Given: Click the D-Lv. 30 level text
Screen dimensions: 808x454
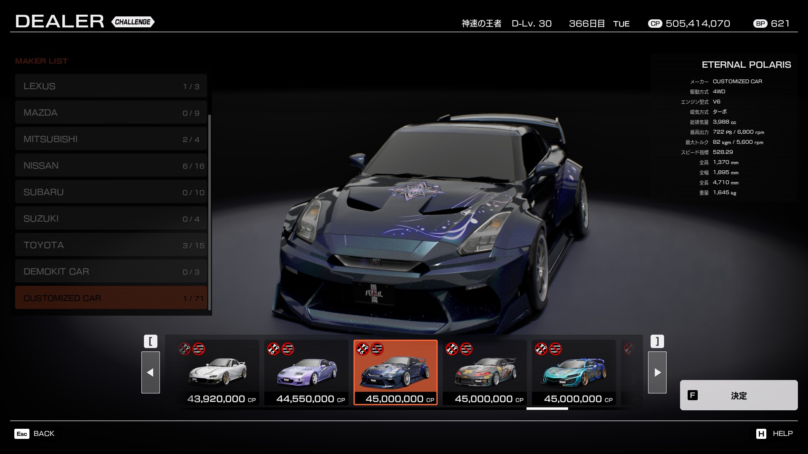Looking at the screenshot, I should click(532, 24).
